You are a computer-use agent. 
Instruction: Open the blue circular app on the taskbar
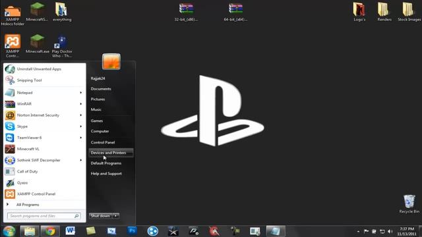click(x=152, y=231)
